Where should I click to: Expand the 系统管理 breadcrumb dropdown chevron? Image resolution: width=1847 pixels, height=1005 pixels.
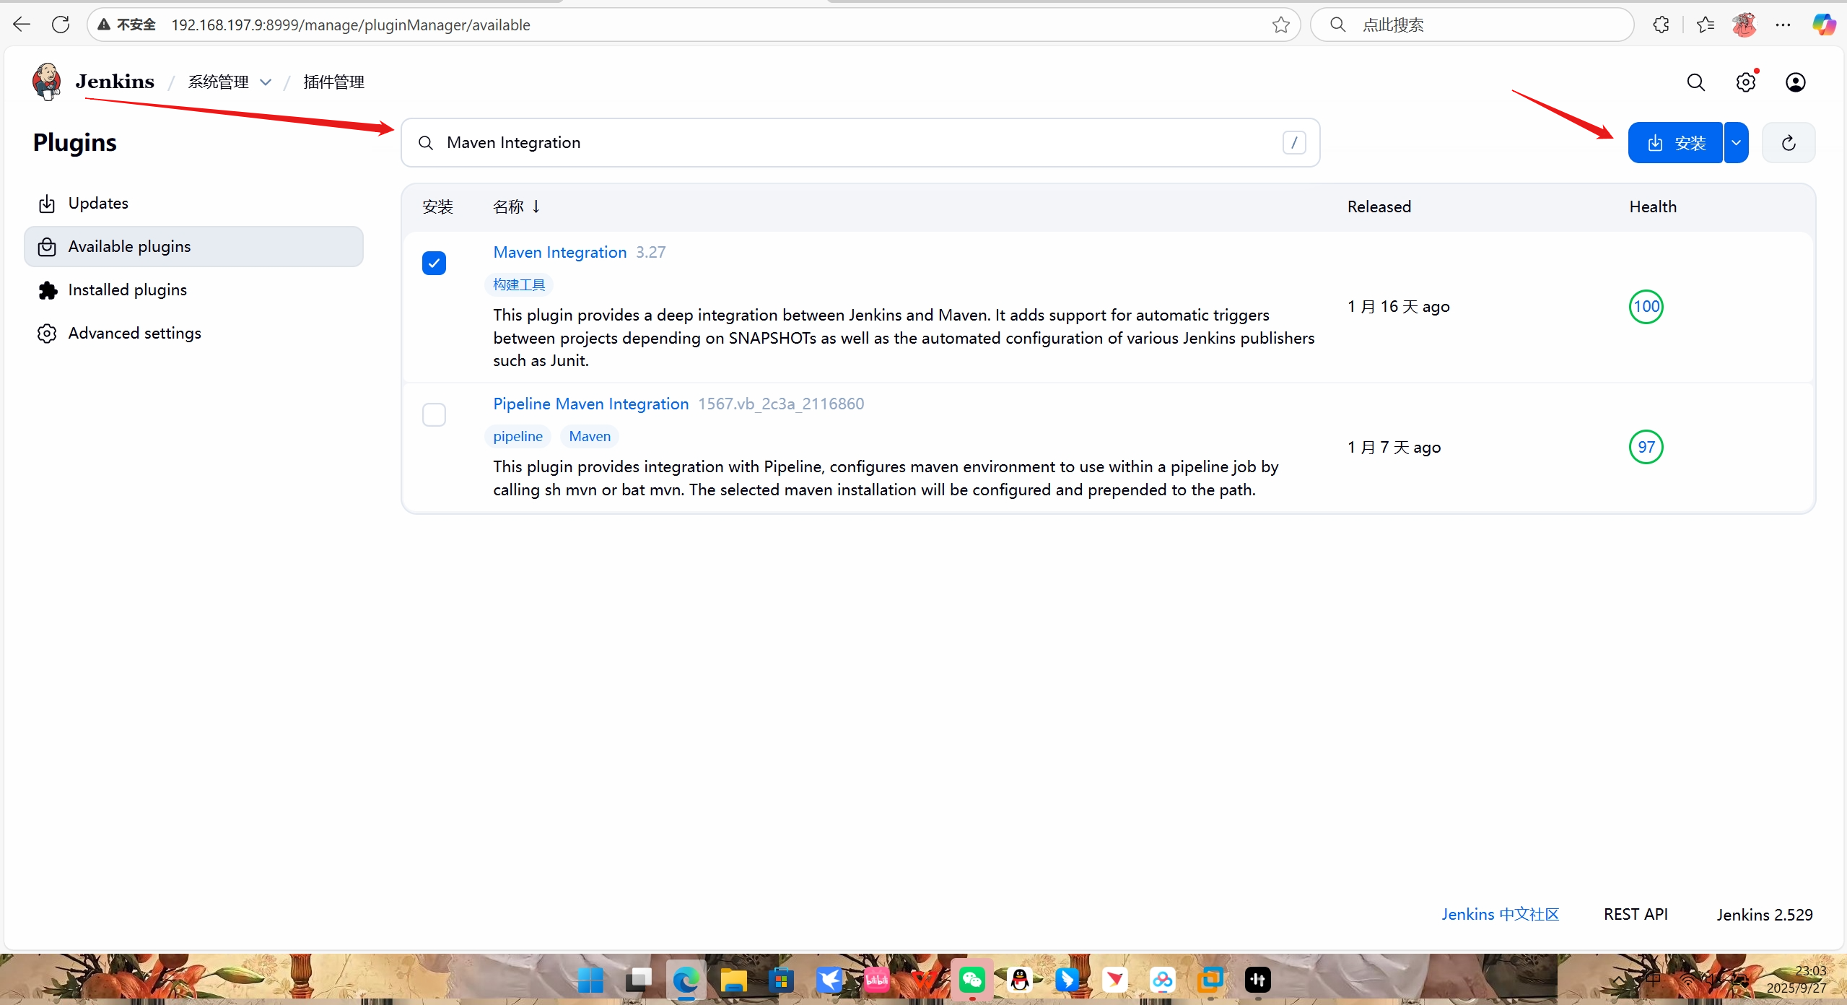coord(266,82)
